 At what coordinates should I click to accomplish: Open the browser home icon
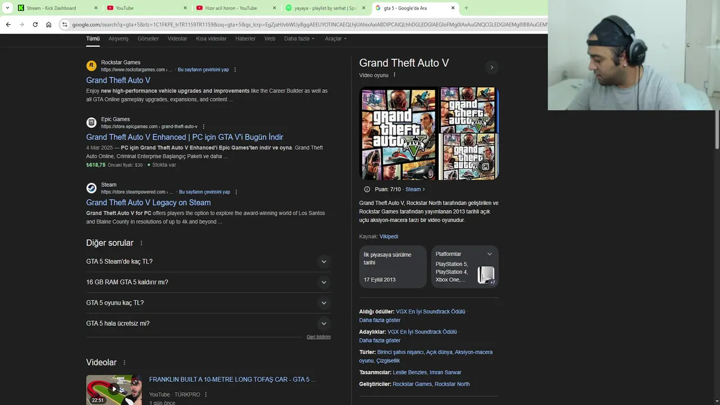point(49,25)
